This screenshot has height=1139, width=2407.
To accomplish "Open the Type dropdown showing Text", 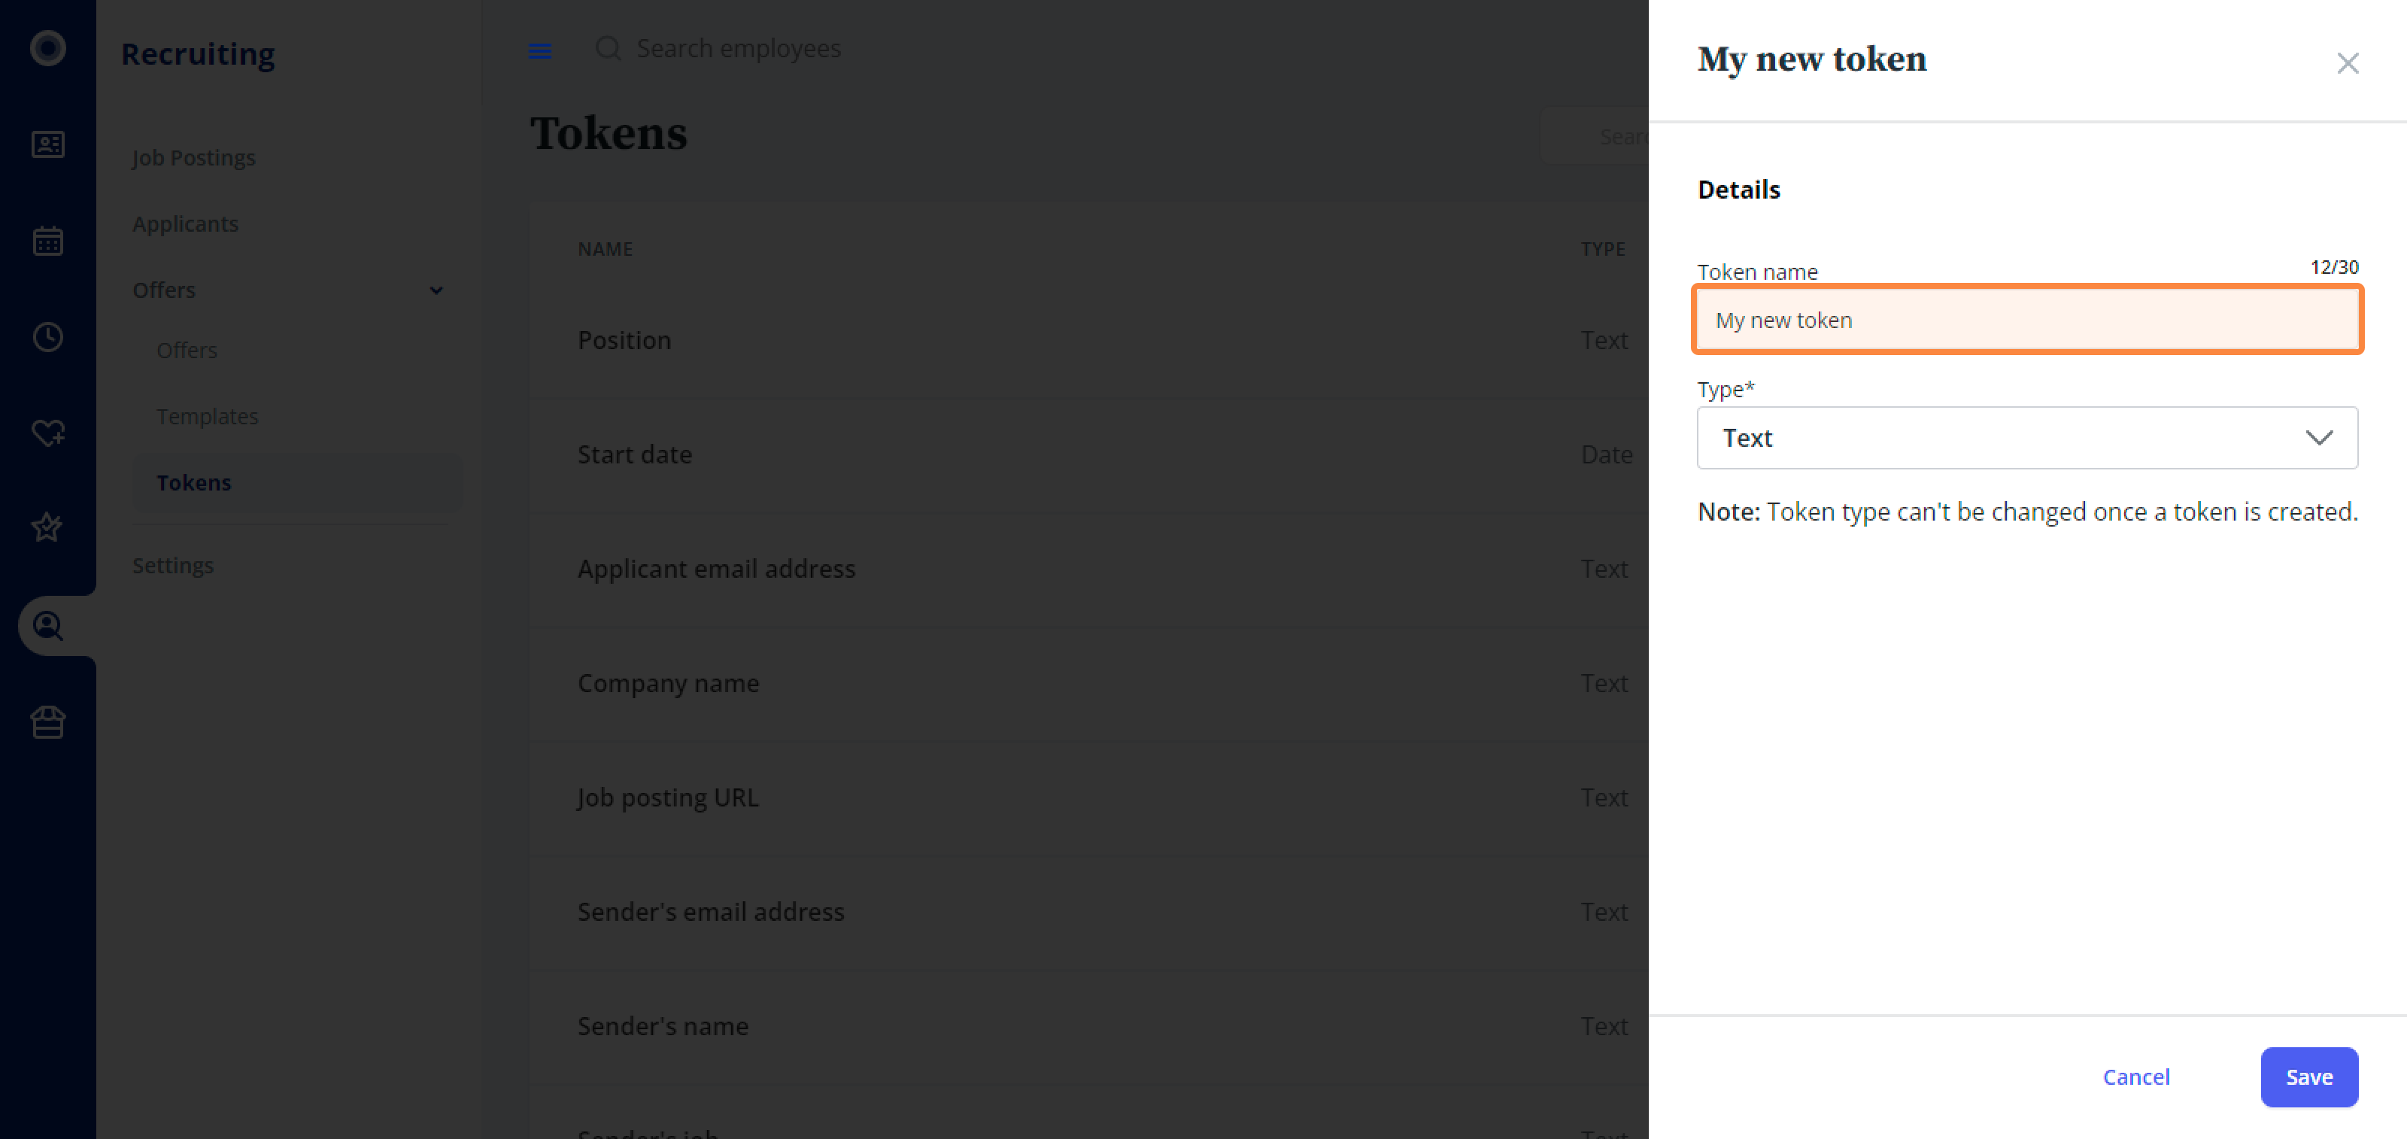I will (x=2026, y=437).
